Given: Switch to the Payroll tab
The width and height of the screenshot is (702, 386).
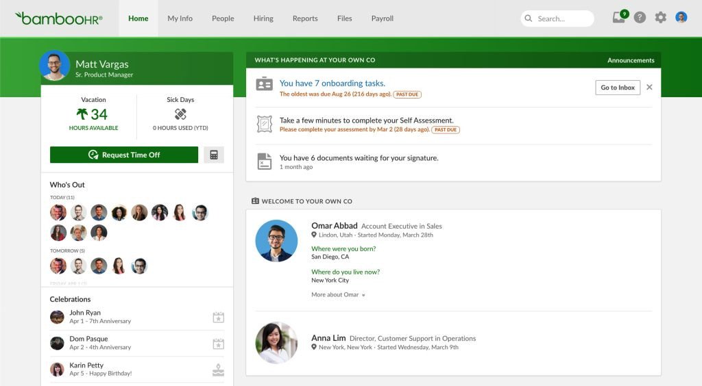Looking at the screenshot, I should (x=383, y=18).
